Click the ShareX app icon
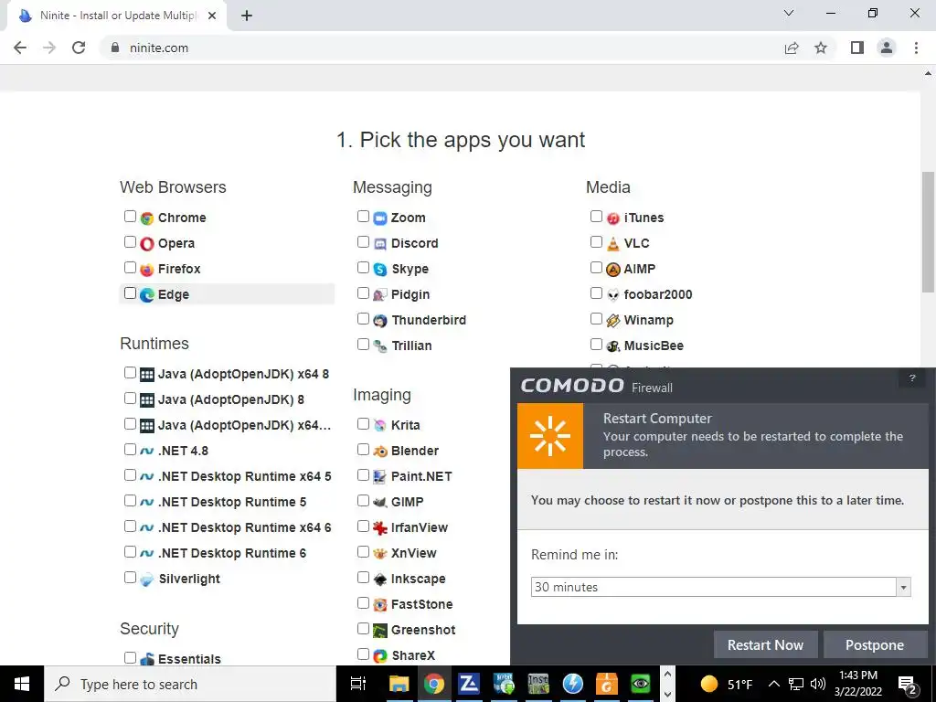The width and height of the screenshot is (936, 702). pos(380,656)
